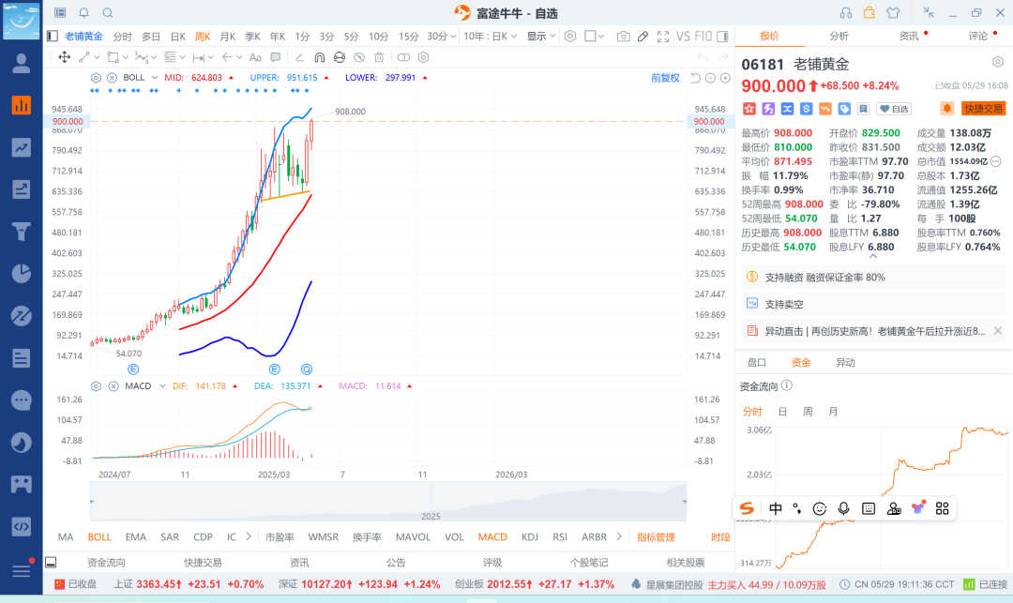Enter fullscreen chart mode

click(663, 37)
